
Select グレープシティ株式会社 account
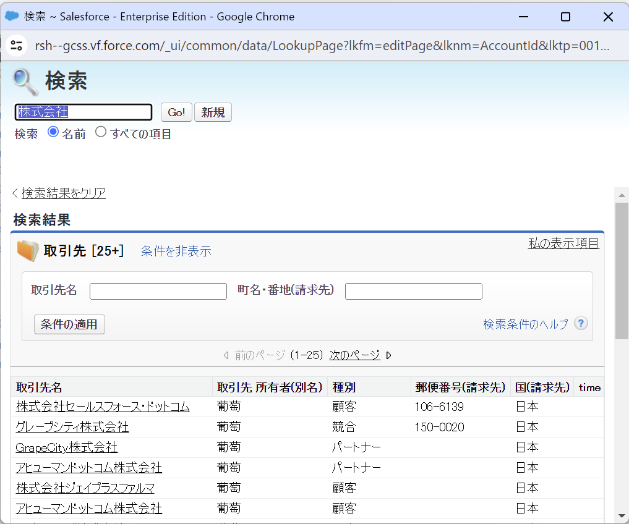(x=72, y=427)
